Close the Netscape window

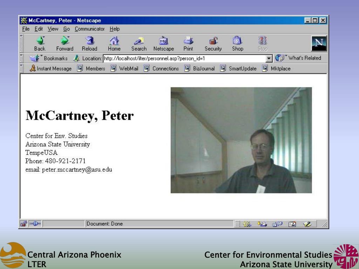[x=323, y=20]
